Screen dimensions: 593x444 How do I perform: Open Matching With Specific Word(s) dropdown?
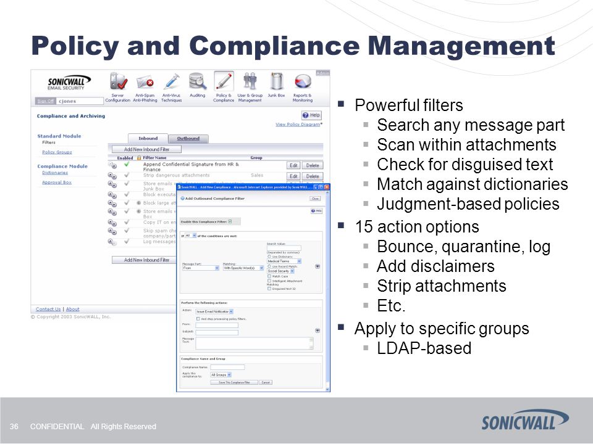pyautogui.click(x=243, y=268)
